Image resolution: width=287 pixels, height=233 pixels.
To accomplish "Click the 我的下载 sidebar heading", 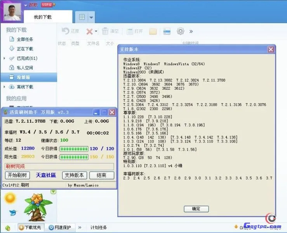I will click(x=16, y=30).
